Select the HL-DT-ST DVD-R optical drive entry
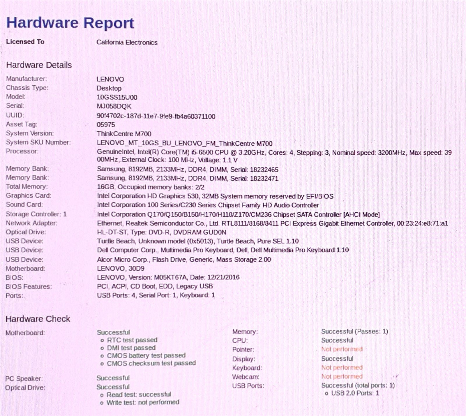466x416 pixels. (x=162, y=232)
